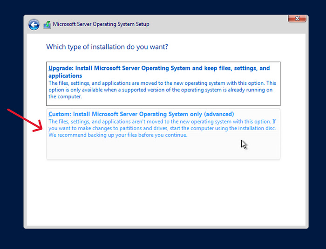
Task: Click the text 'We recommend backing up your files'
Action: [x=93, y=135]
